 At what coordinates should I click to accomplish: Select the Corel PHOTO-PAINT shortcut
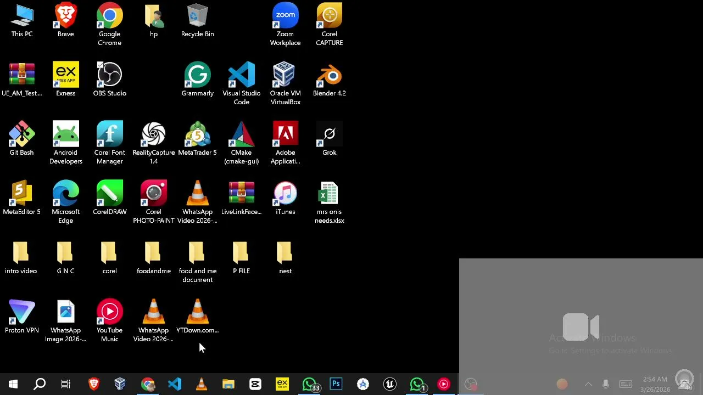[154, 202]
